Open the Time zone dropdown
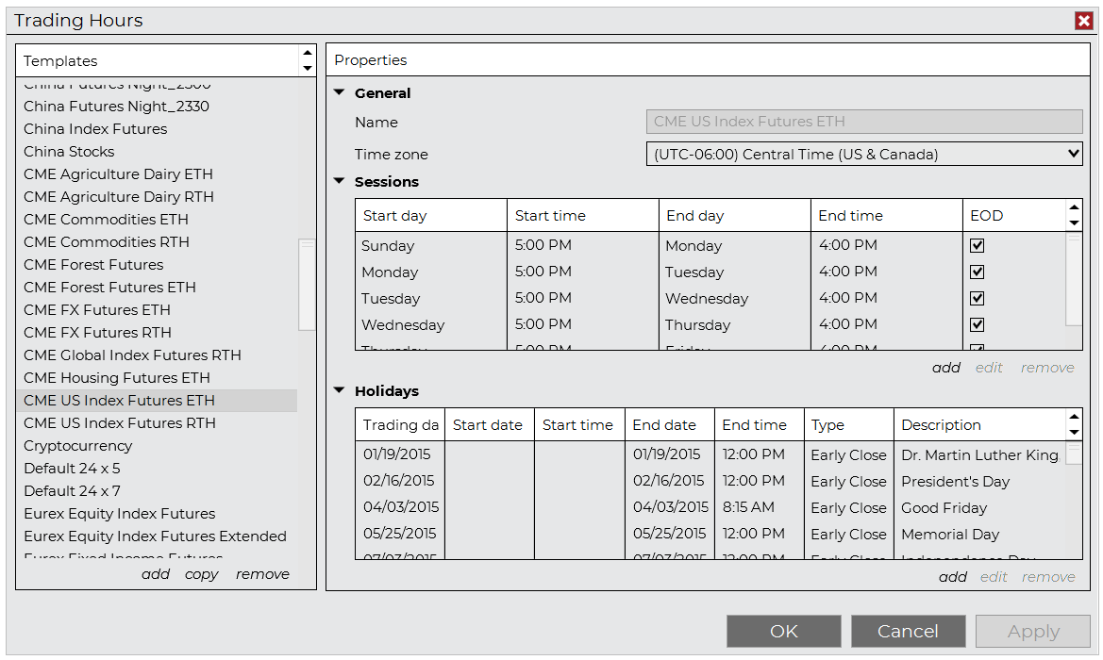The height and width of the screenshot is (660, 1103). pos(1074,154)
